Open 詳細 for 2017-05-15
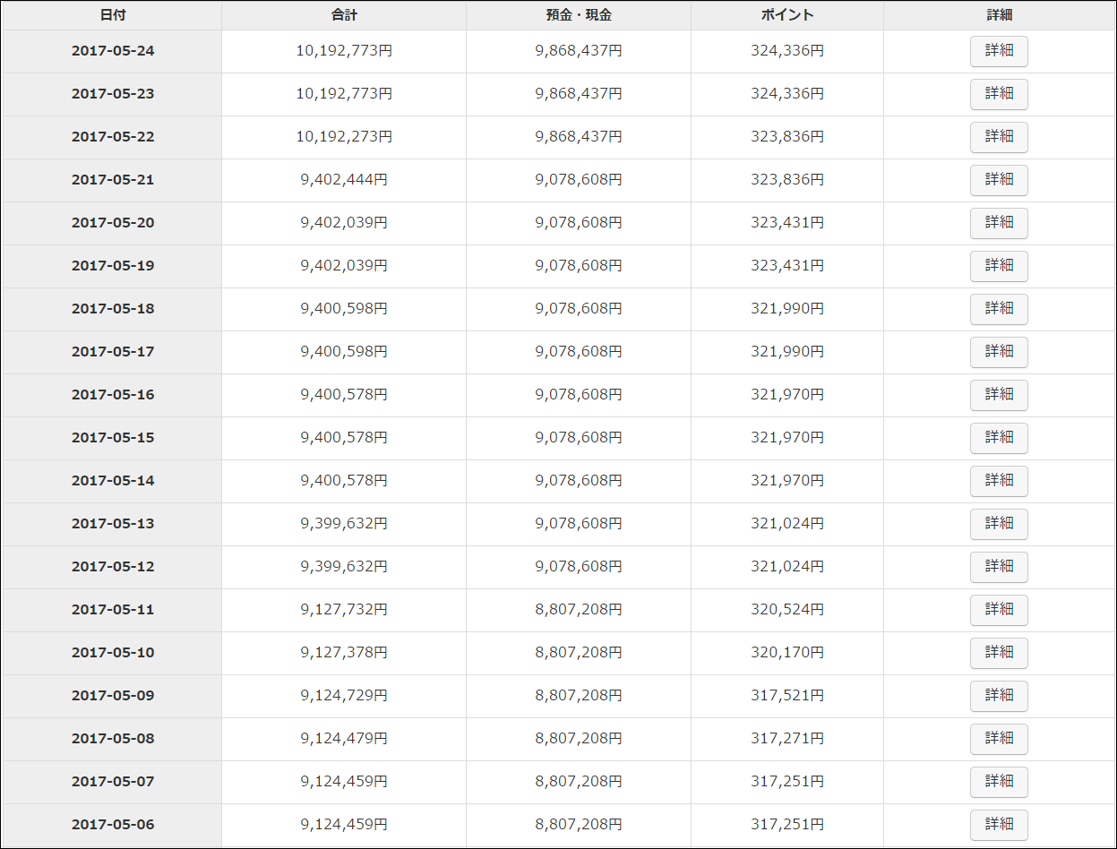The image size is (1117, 849). pos(999,438)
